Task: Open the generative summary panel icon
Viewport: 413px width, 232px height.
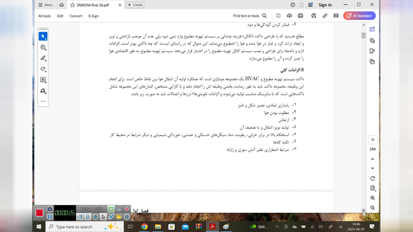Action: pos(372,29)
